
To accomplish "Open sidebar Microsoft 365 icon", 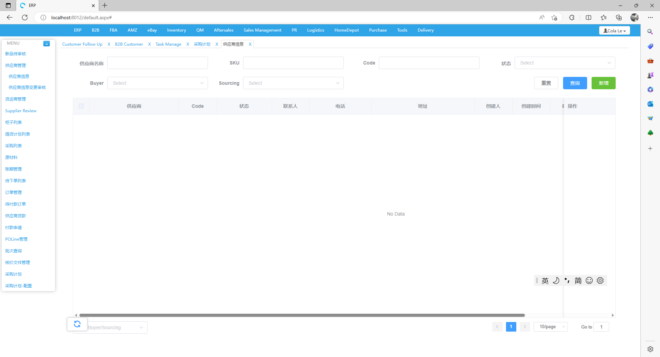I will (650, 90).
